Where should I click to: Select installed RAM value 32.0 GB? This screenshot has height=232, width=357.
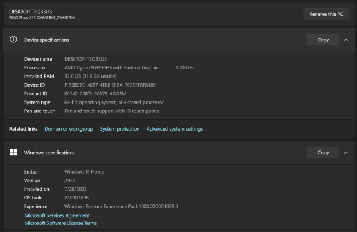click(x=90, y=76)
